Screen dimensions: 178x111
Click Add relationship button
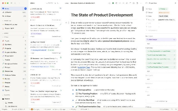point(161,101)
